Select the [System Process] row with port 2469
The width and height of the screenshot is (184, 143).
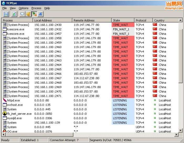point(90,87)
